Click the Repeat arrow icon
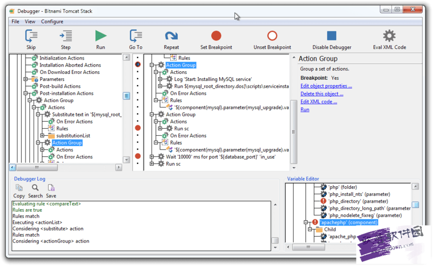 [x=171, y=36]
